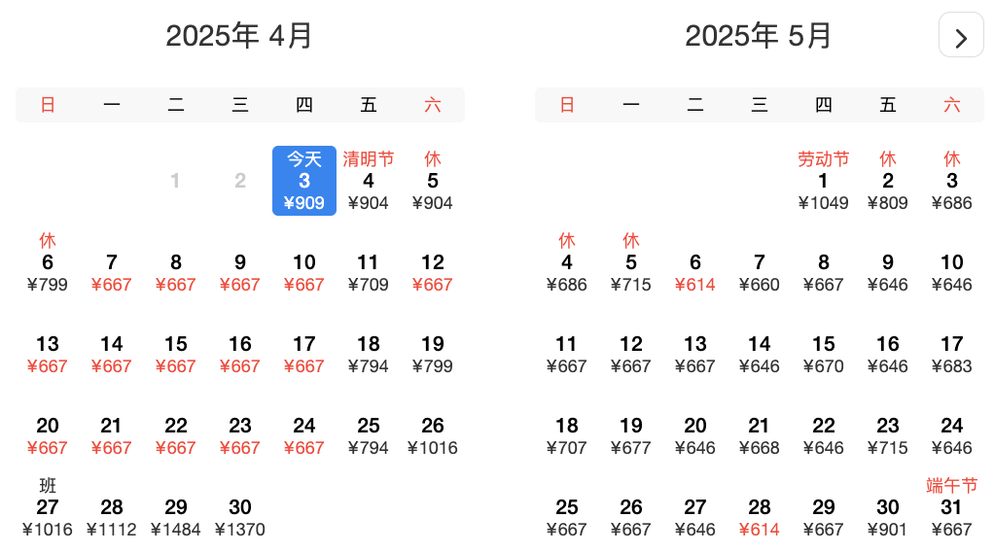Pick May 22 priced ¥646
Image resolution: width=994 pixels, height=552 pixels.
click(824, 436)
